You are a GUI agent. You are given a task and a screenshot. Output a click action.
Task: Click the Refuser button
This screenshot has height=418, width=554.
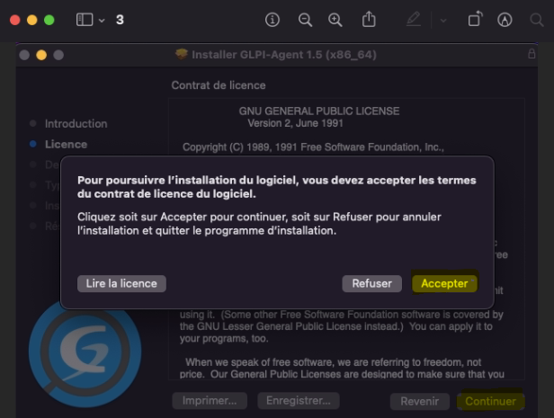click(x=371, y=283)
